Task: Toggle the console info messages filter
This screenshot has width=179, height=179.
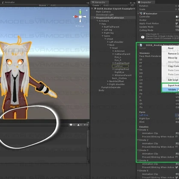Action: pos(72,125)
